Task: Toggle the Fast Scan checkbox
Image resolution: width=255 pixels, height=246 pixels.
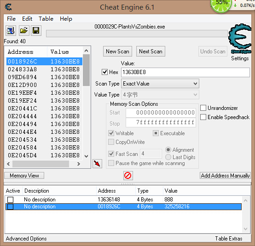Action: [x=111, y=154]
